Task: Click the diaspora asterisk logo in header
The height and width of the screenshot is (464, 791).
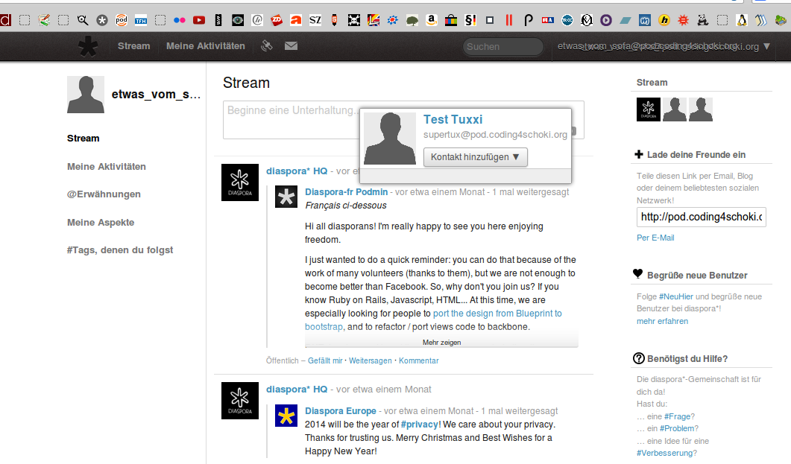Action: 88,46
